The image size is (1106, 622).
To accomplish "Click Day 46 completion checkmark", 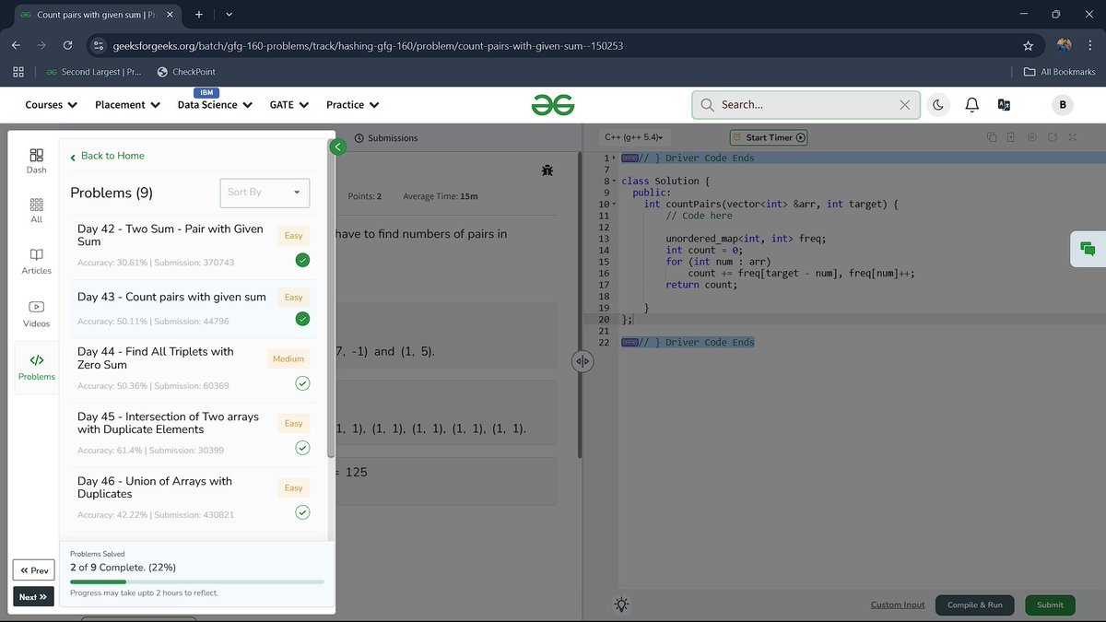I will click(x=302, y=512).
